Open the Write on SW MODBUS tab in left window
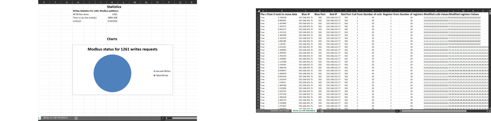The image size is (491, 121). click(x=55, y=118)
